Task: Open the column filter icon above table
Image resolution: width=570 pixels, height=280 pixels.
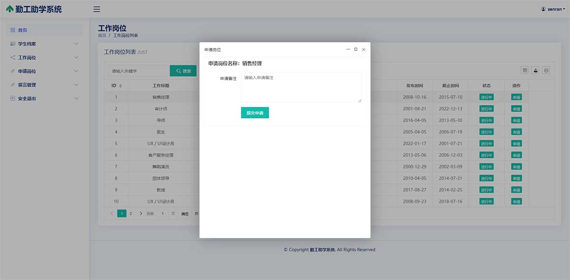Action: tap(525, 70)
